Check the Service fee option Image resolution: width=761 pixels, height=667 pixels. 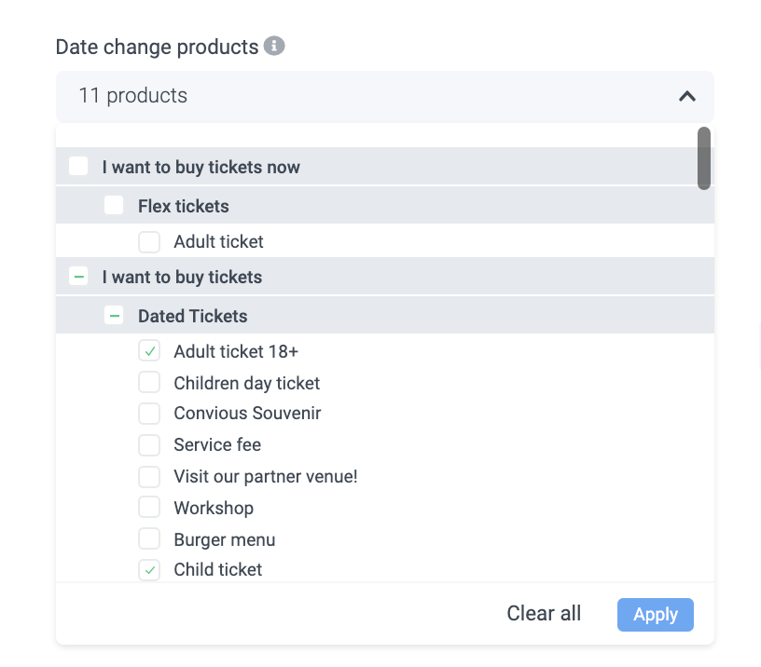tap(149, 444)
